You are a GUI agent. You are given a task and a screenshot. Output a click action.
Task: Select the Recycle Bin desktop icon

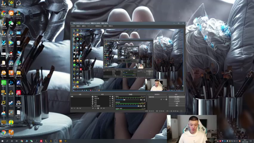coord(18,44)
